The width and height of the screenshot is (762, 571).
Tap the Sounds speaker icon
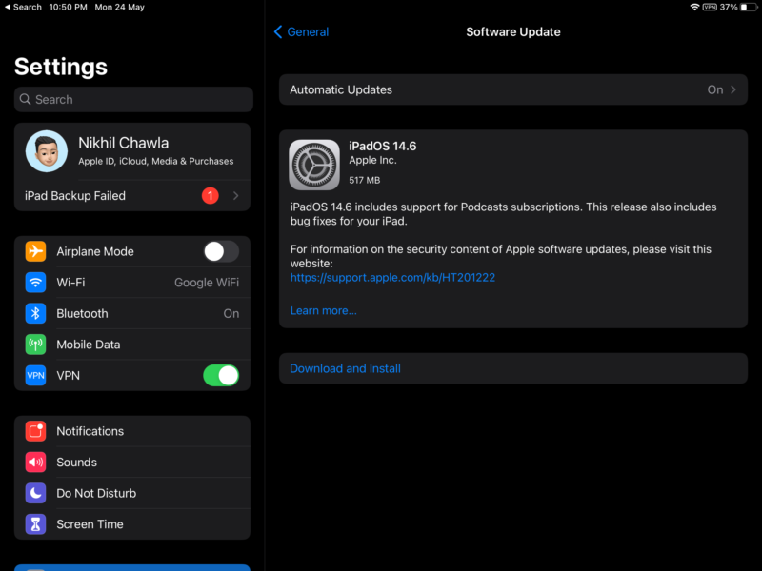click(35, 463)
